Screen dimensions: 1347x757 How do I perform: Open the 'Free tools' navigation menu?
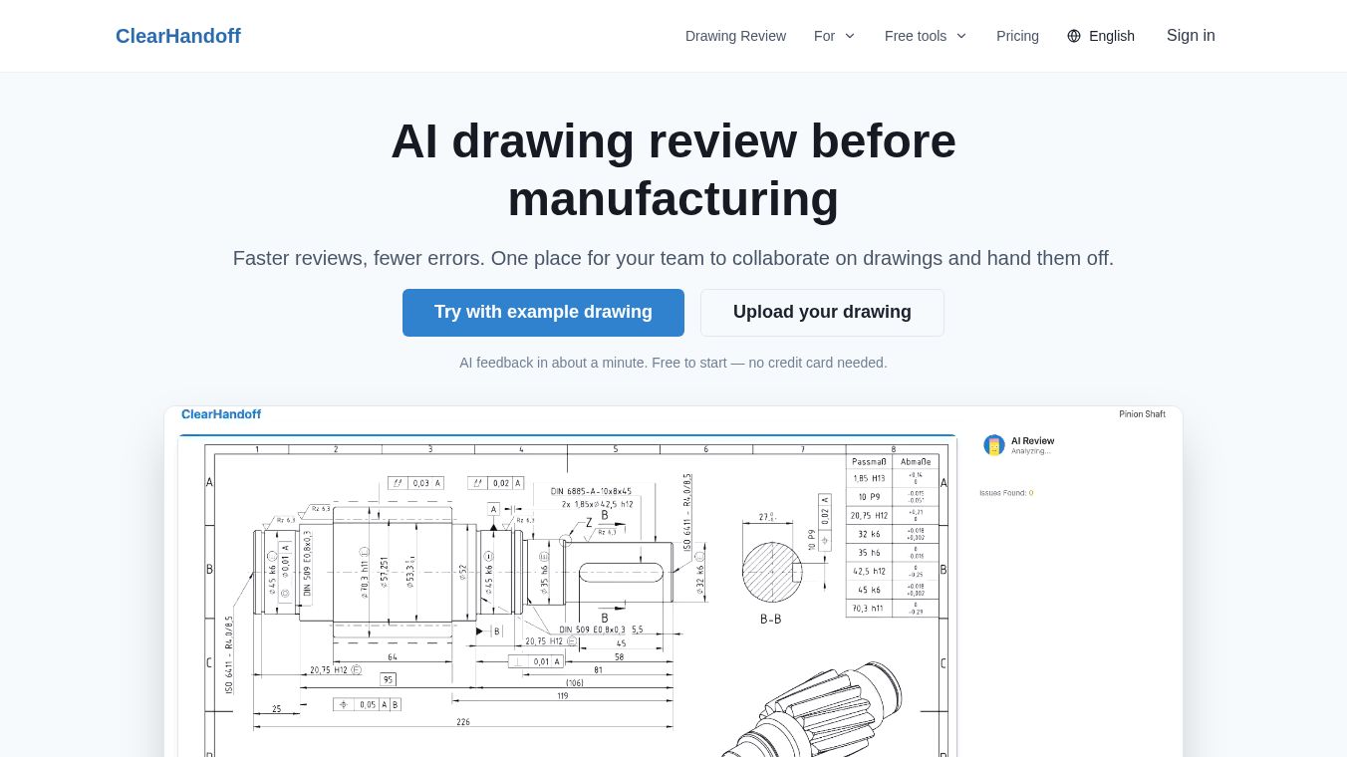click(926, 36)
